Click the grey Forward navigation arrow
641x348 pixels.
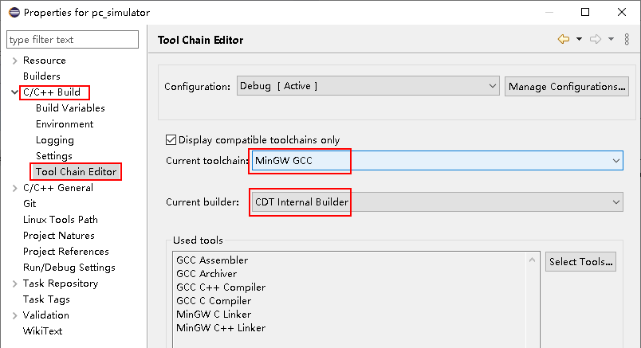tap(596, 39)
